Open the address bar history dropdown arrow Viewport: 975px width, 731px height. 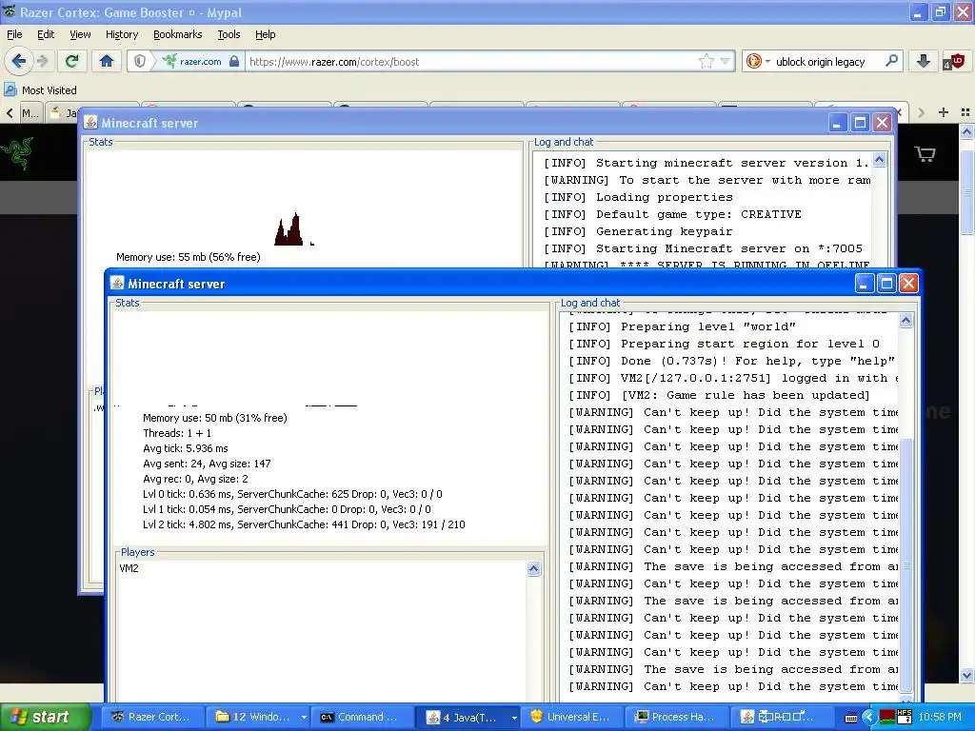coord(725,61)
